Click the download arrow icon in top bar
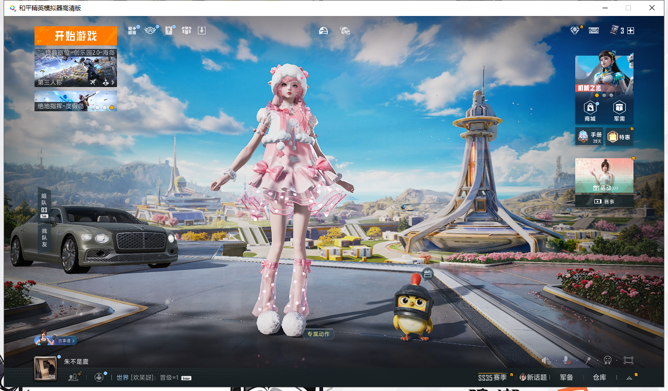 [202, 30]
